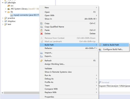Viewport: 130px width, 99px height.
Task: Click the Copy Qualified Name icon
Action: (42, 27)
